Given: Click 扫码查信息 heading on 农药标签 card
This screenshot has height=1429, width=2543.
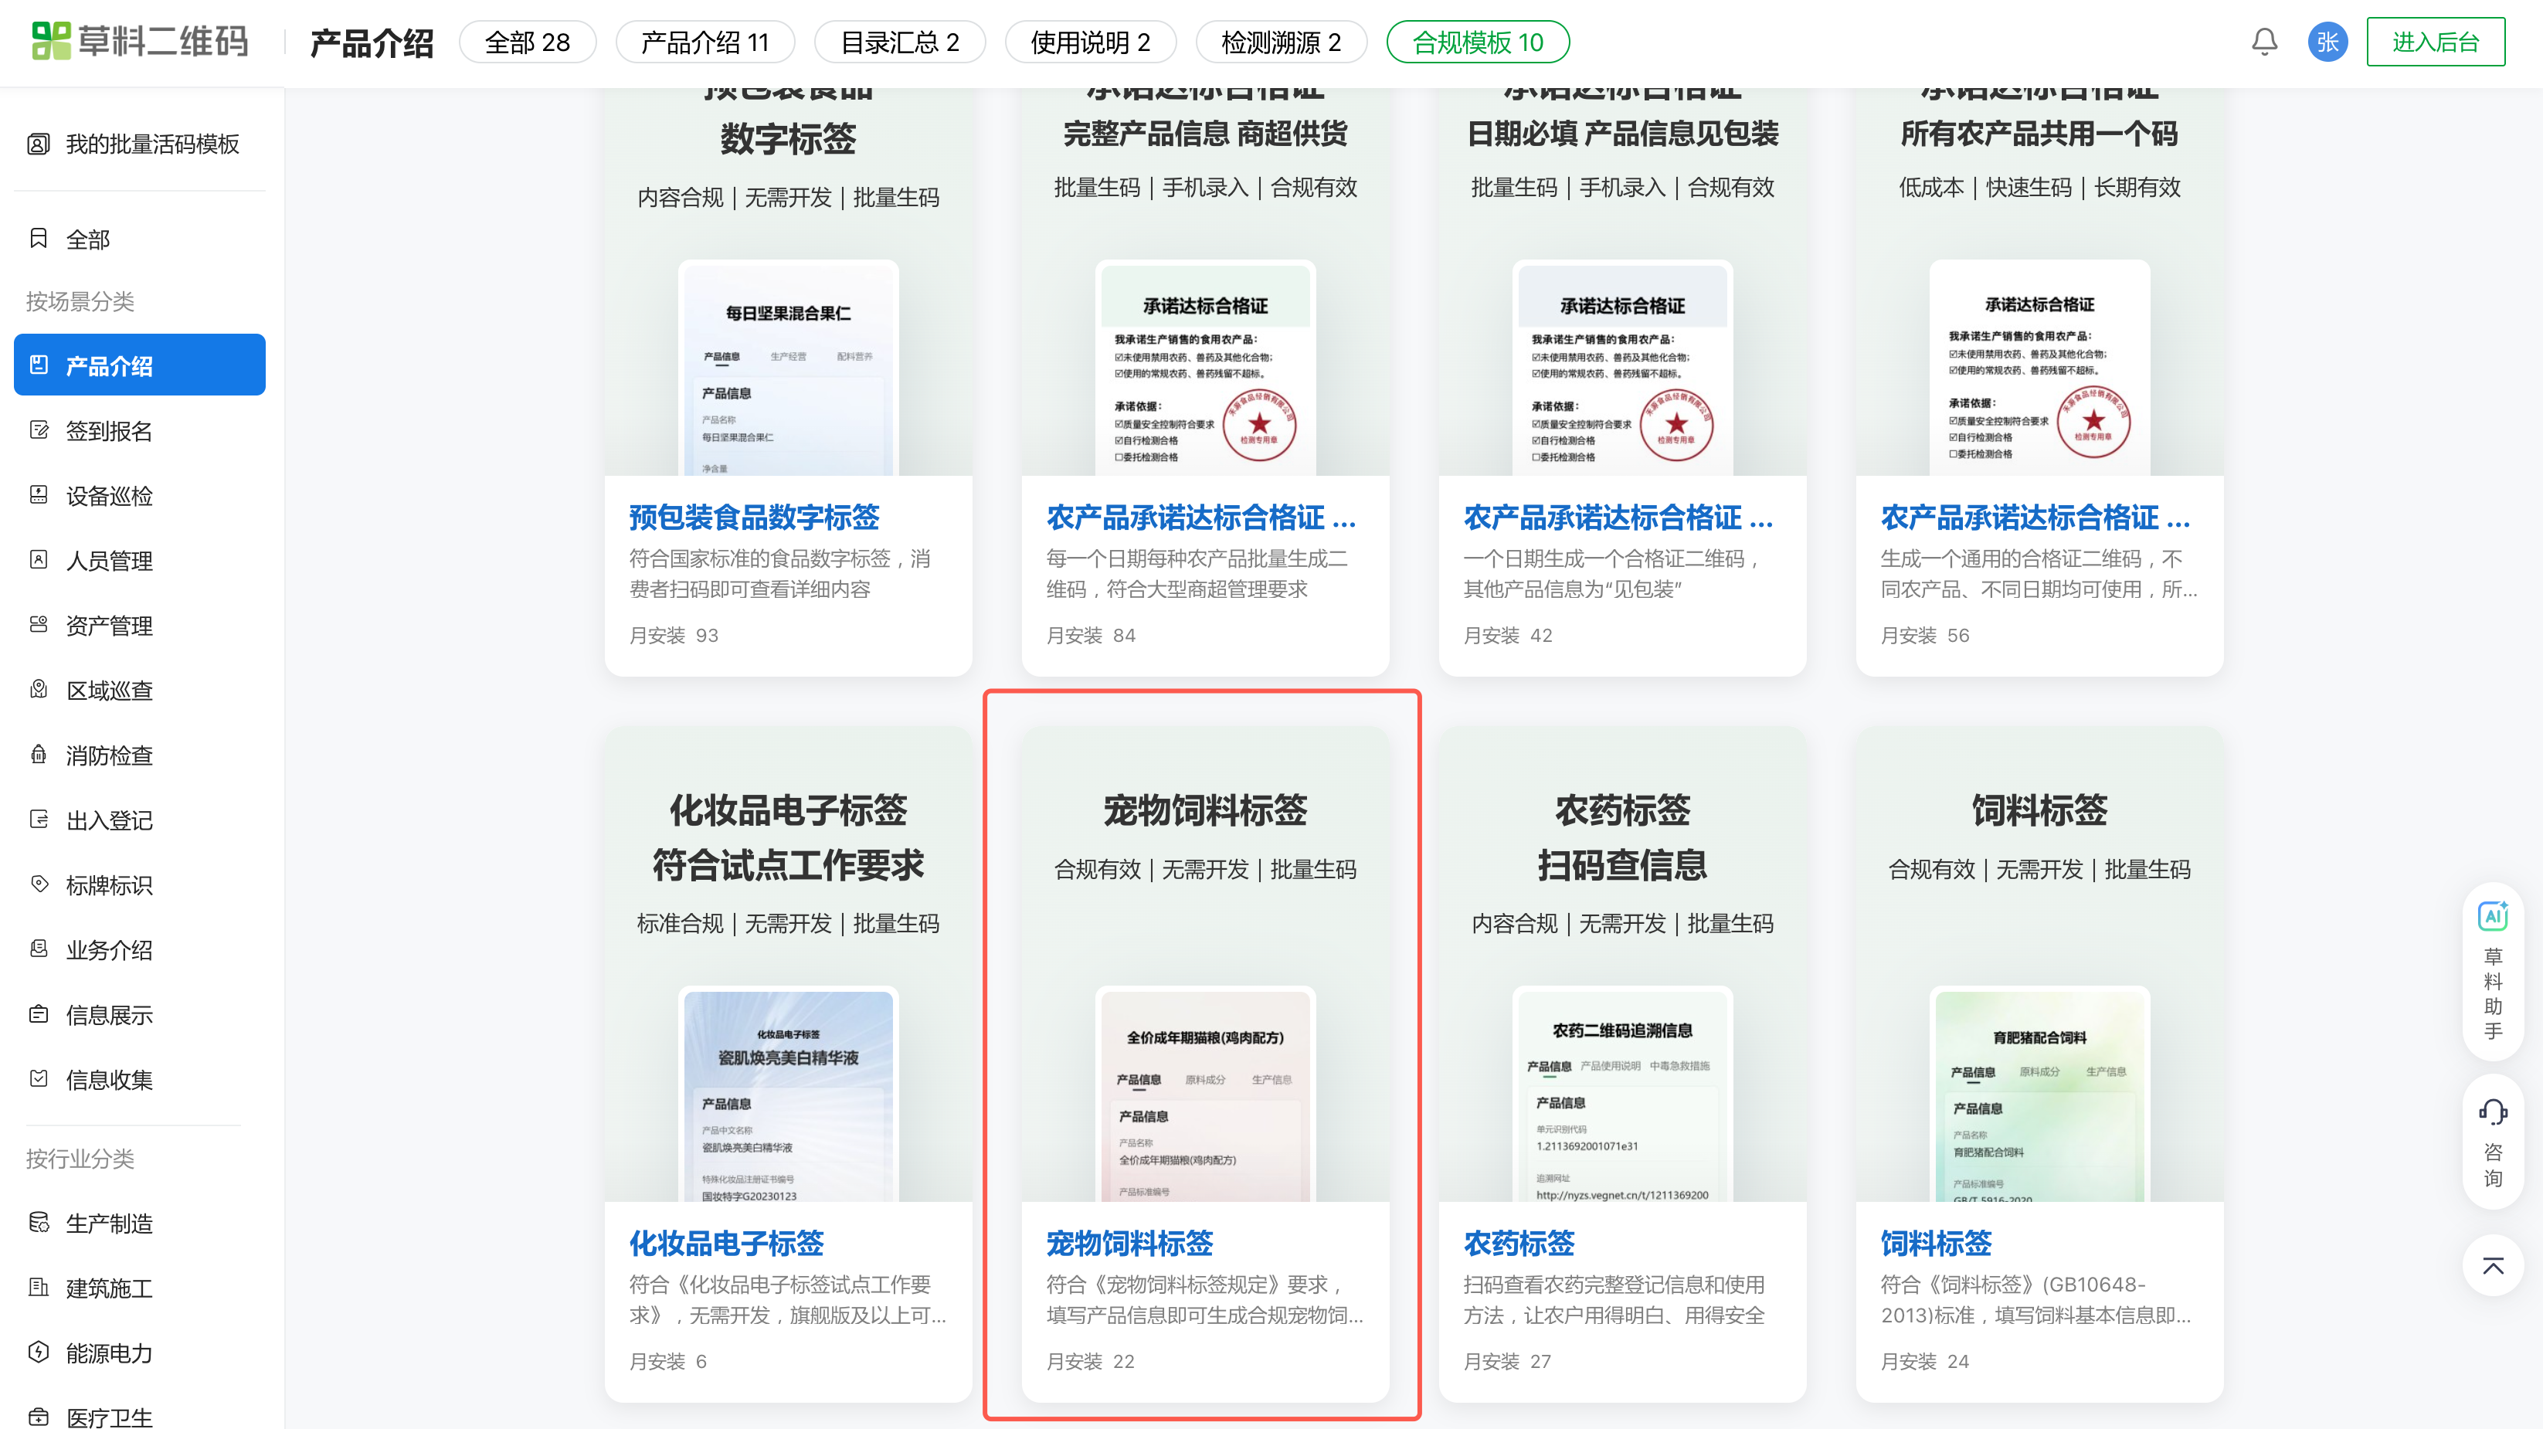Looking at the screenshot, I should click(x=1622, y=864).
